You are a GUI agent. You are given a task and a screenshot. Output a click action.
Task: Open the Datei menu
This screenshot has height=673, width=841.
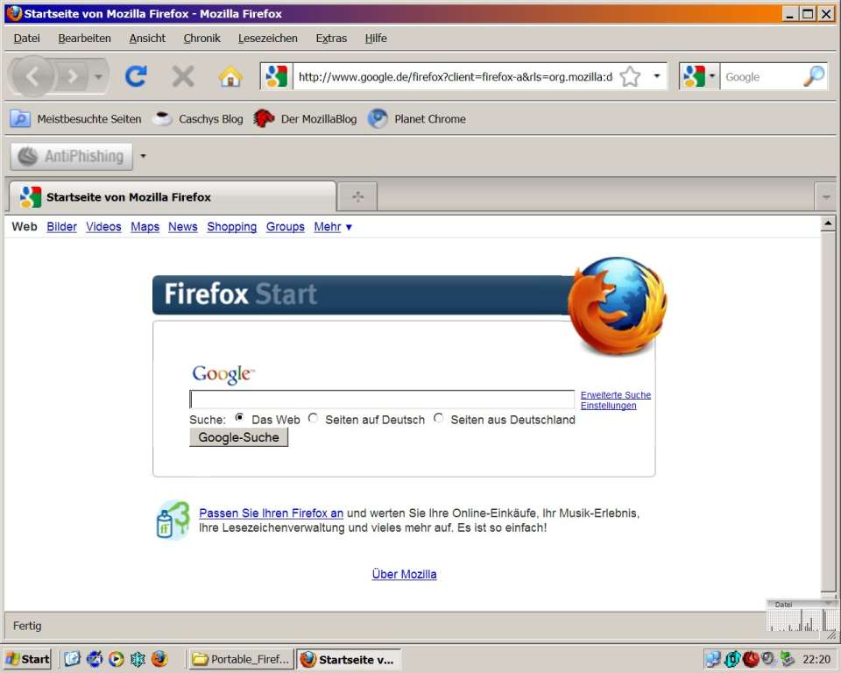27,38
